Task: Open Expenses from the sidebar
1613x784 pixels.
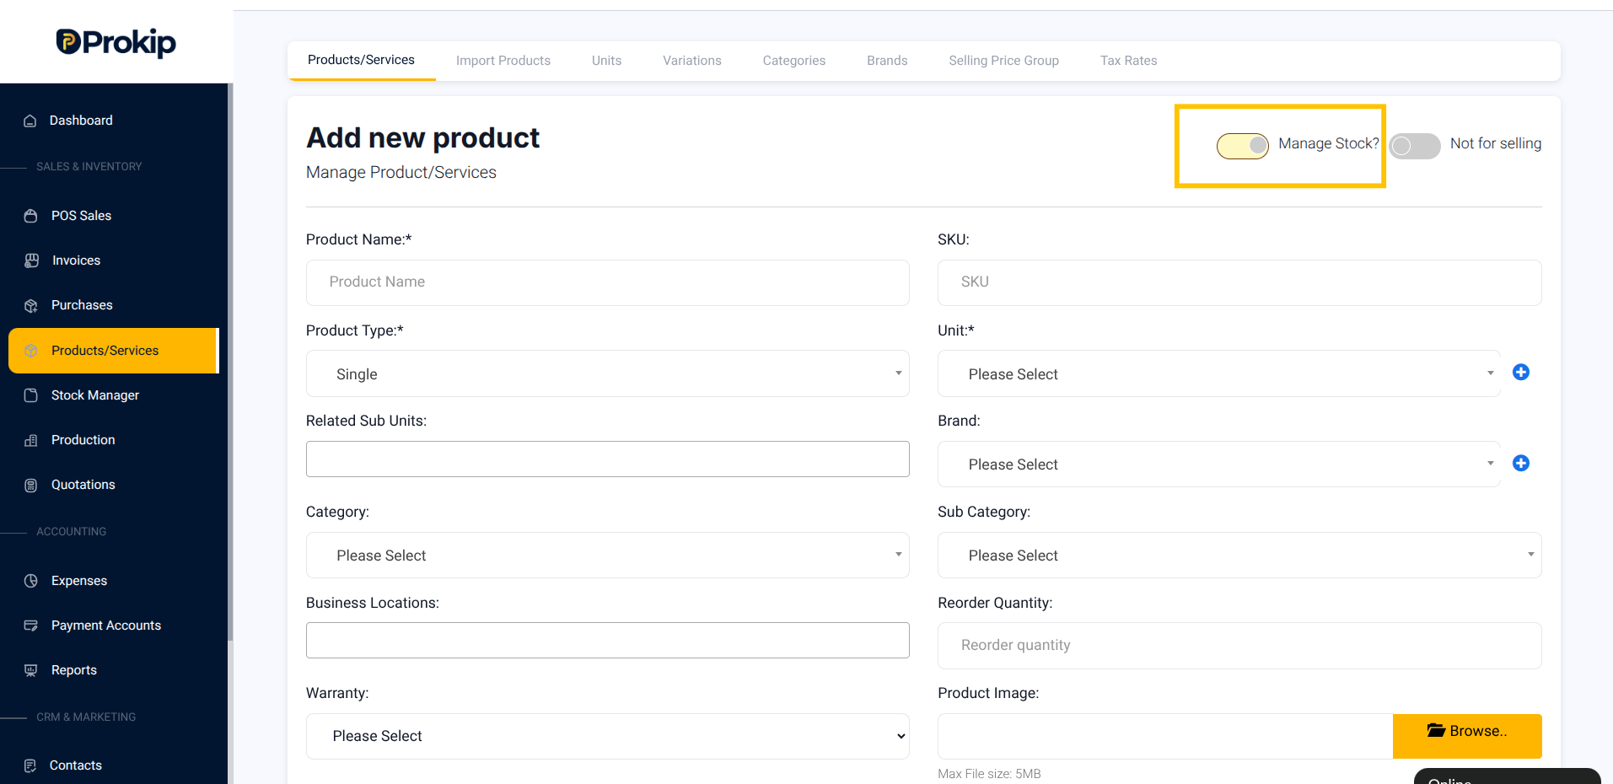Action: tap(79, 581)
